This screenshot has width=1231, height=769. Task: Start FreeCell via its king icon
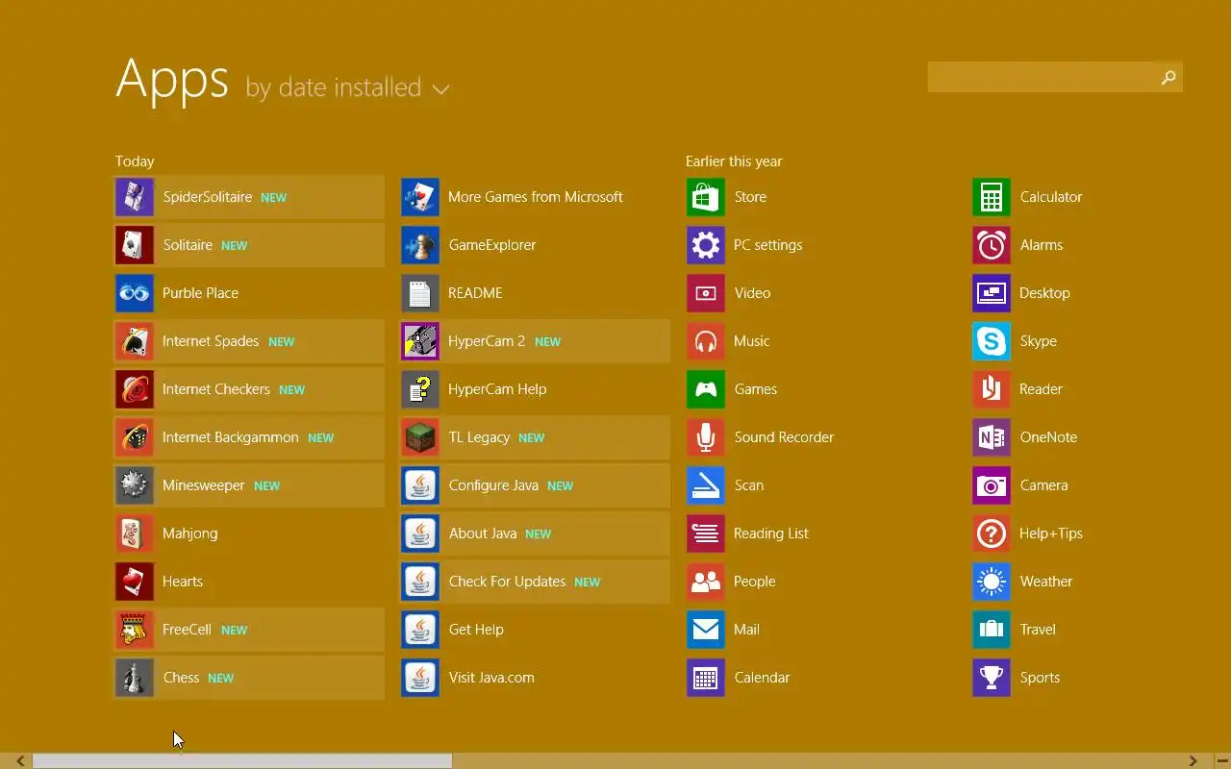[x=135, y=630]
